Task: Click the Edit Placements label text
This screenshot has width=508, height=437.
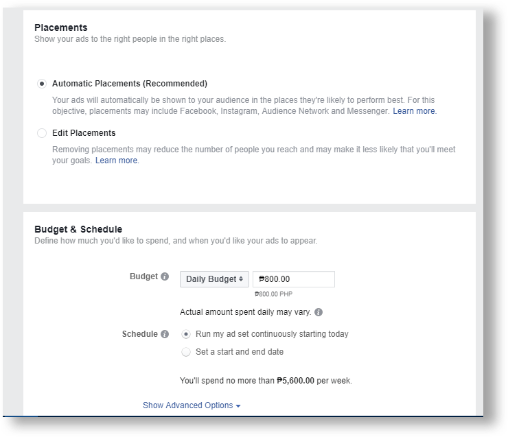Action: click(84, 133)
